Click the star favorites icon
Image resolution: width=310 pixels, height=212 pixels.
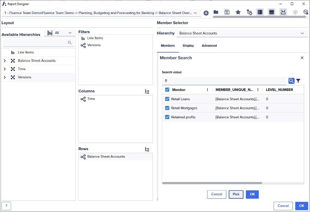[238, 12]
